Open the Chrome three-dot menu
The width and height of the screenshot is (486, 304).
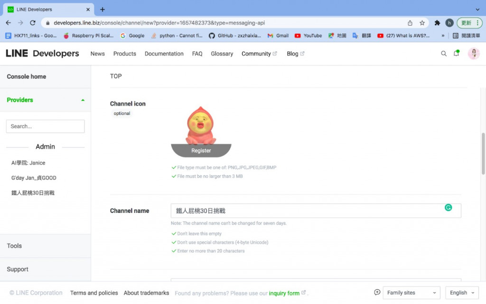tap(477, 23)
